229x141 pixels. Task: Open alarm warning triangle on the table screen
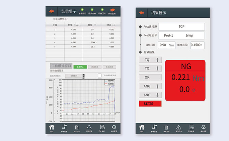pyautogui.click(x=89, y=127)
